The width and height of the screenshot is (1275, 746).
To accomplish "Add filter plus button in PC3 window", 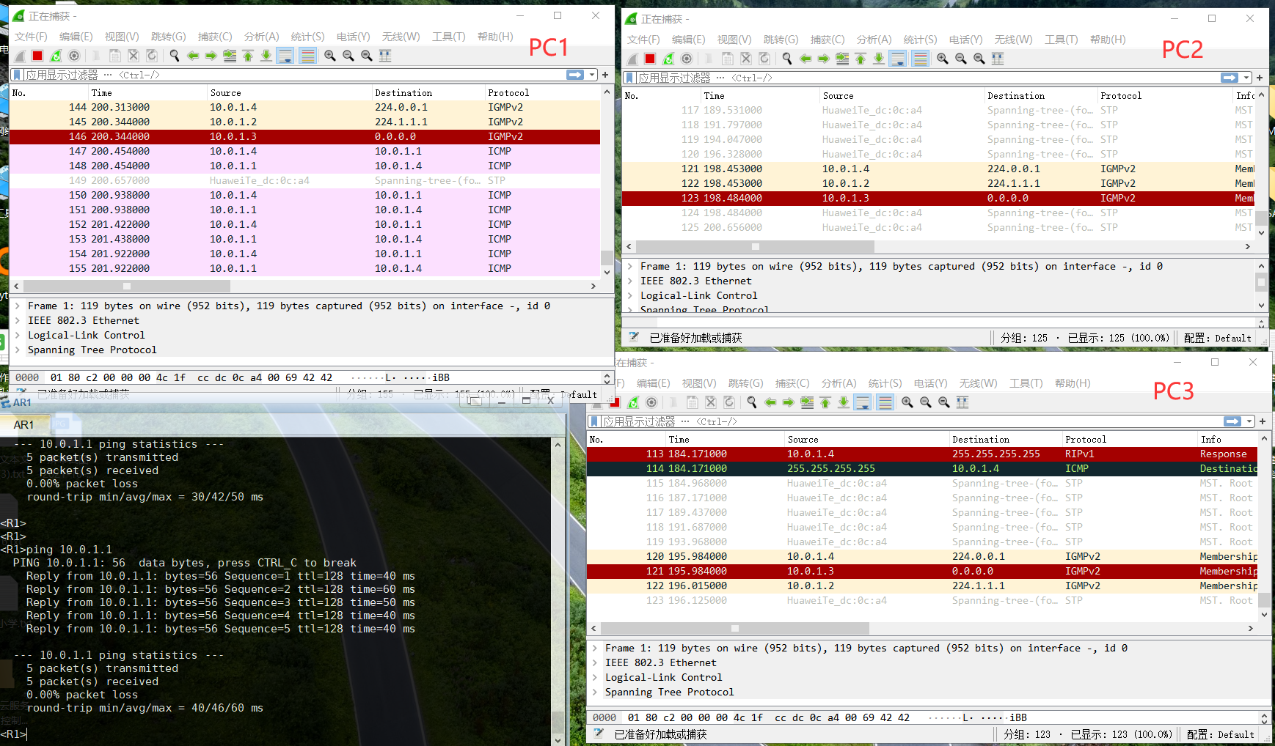I will click(1263, 421).
